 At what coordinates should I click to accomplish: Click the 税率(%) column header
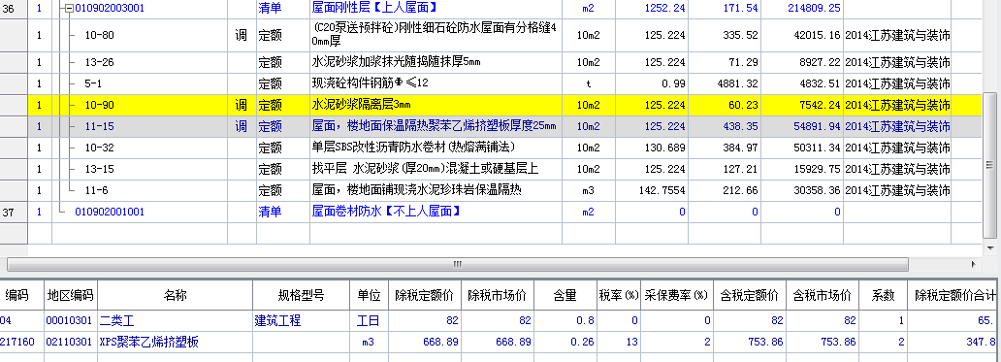pyautogui.click(x=619, y=295)
